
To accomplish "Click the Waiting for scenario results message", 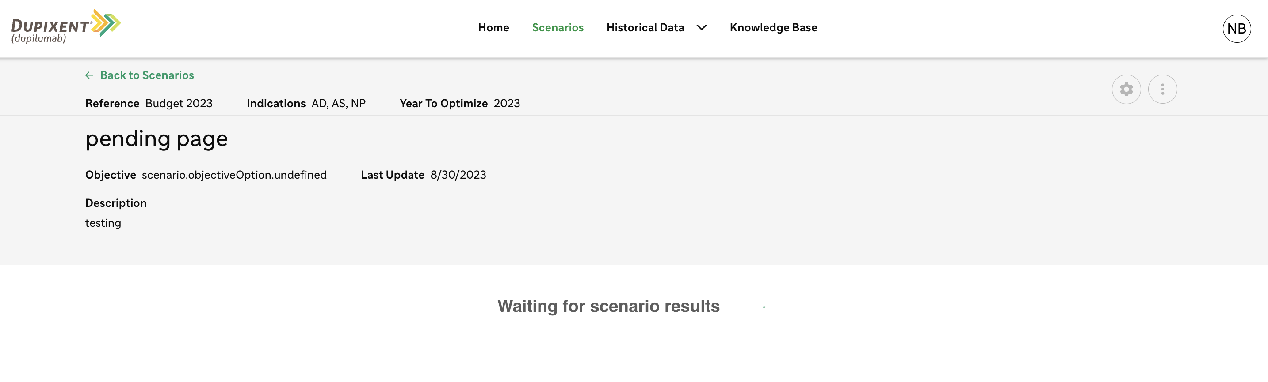I will (608, 306).
